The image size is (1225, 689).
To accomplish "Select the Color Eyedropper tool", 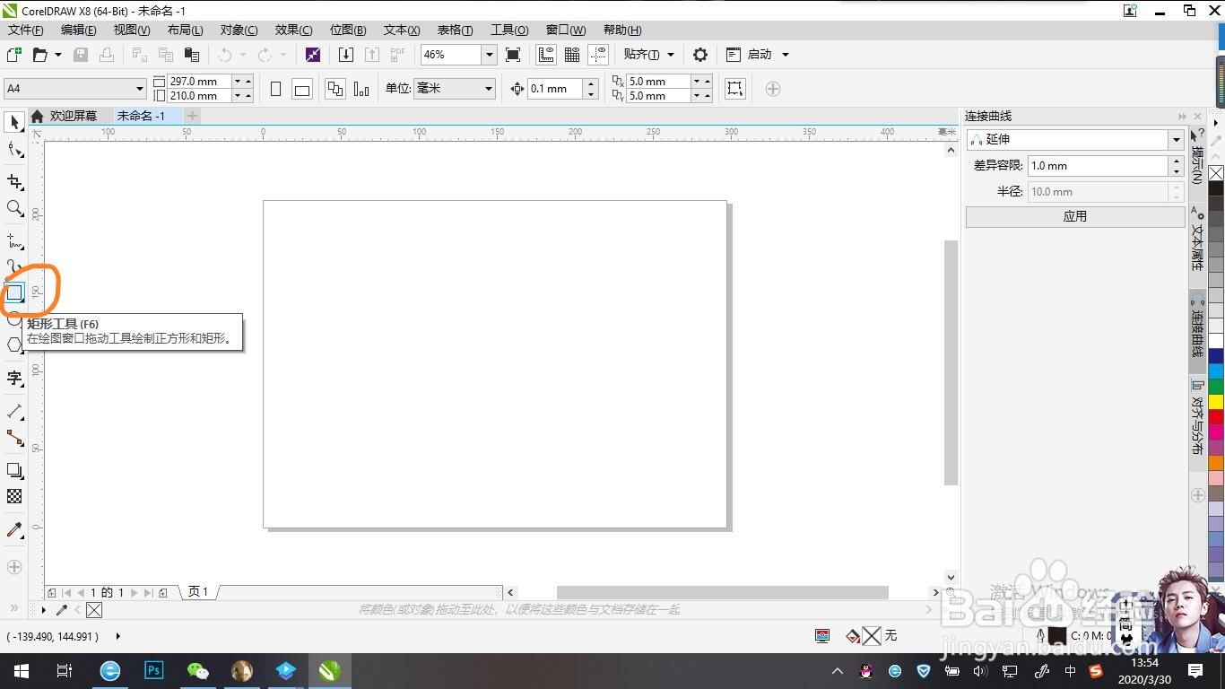I will (14, 530).
